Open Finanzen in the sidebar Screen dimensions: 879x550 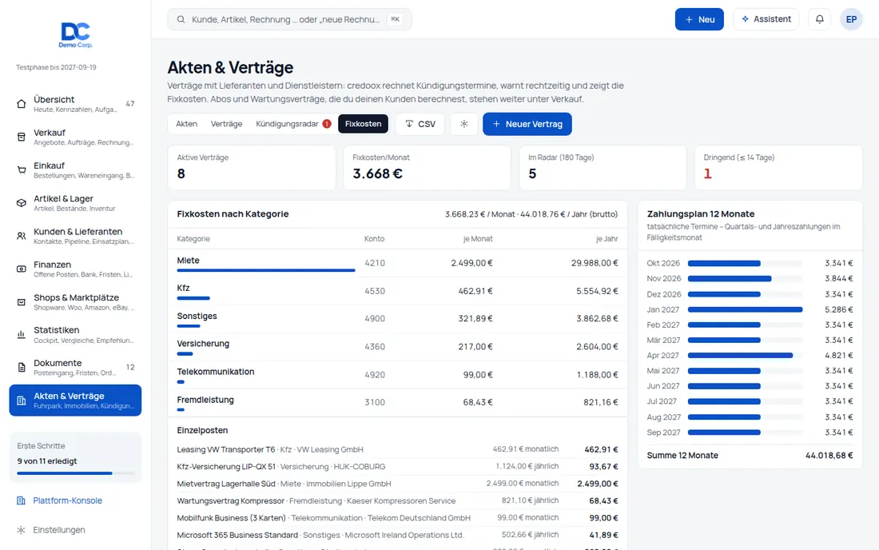point(75,269)
